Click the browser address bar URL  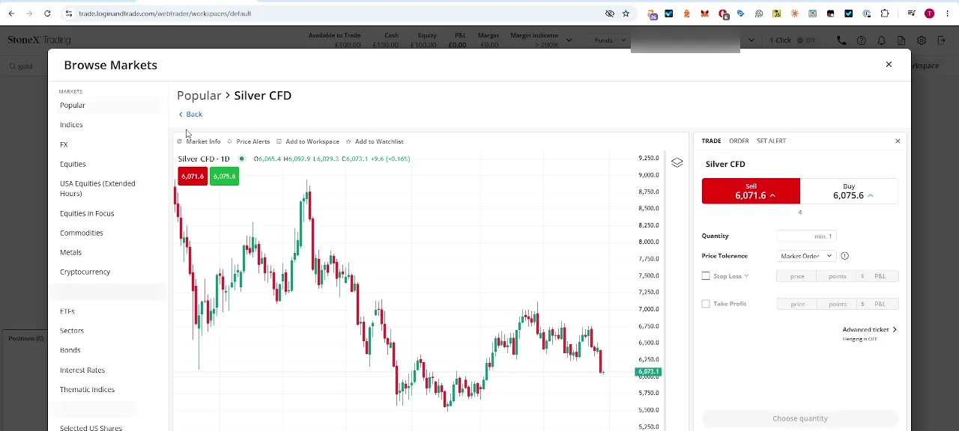[x=165, y=13]
